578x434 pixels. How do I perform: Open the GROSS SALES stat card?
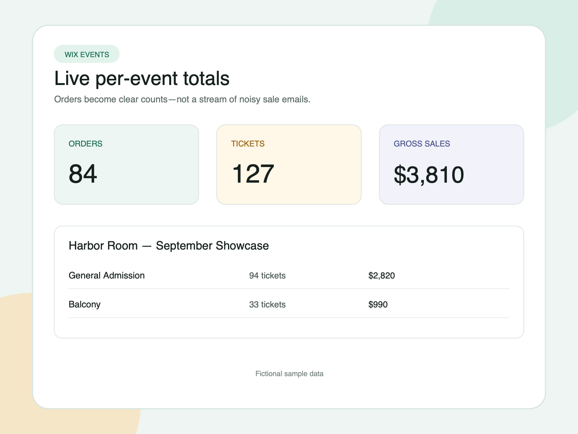[452, 165]
